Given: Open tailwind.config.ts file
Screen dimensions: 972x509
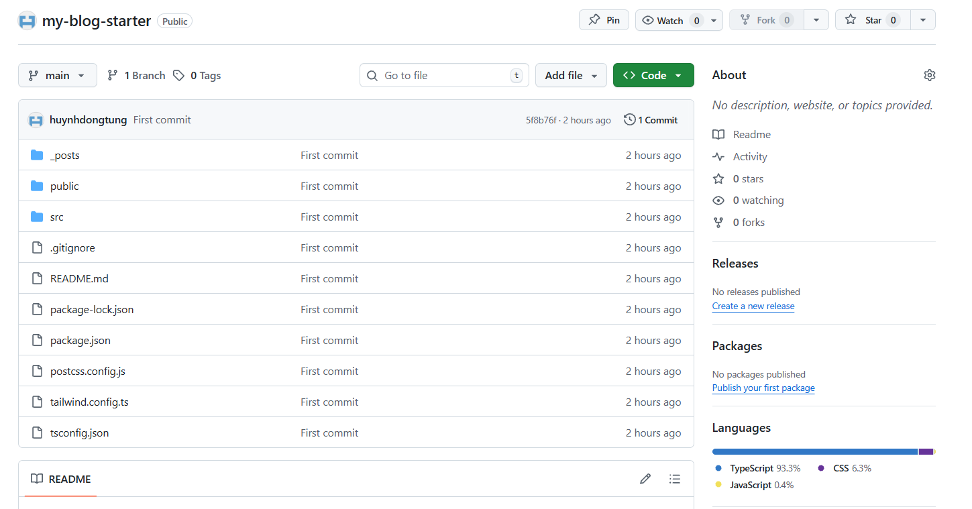Looking at the screenshot, I should coord(89,402).
